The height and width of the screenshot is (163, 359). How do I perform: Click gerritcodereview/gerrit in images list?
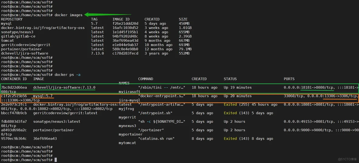pyautogui.click(x=26, y=45)
